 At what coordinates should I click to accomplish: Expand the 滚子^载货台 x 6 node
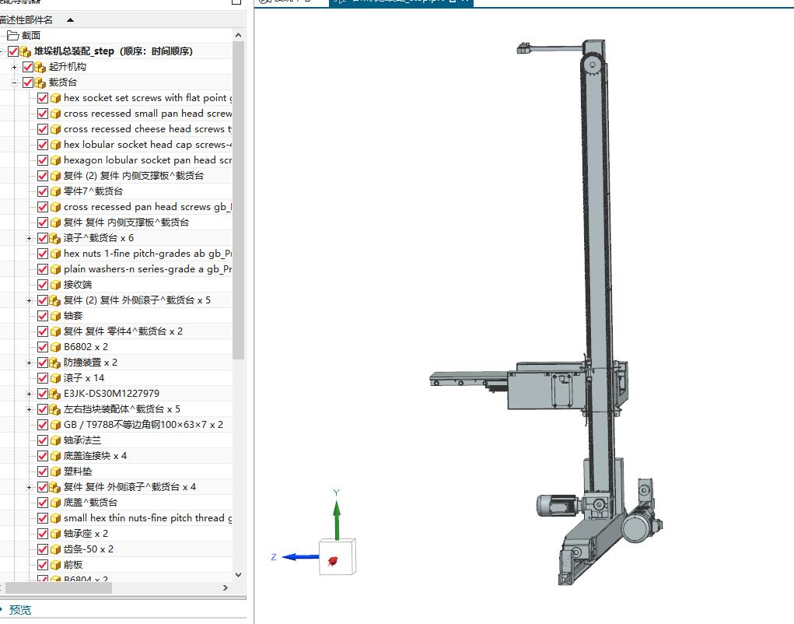29,238
